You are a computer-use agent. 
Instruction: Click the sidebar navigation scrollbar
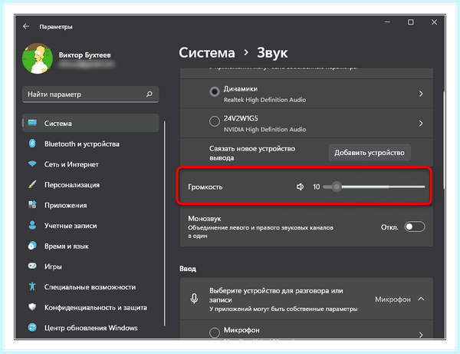(x=165, y=223)
